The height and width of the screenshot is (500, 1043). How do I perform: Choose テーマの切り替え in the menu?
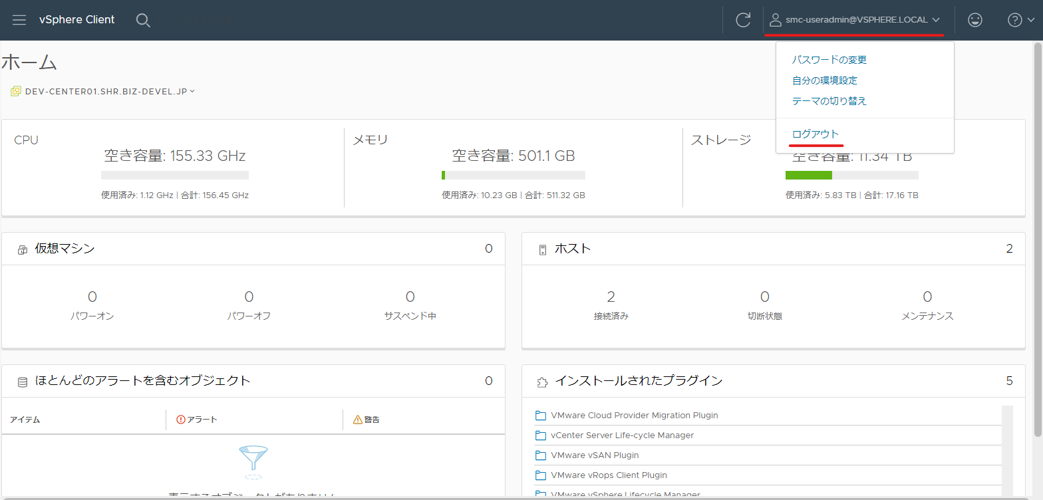click(x=829, y=101)
